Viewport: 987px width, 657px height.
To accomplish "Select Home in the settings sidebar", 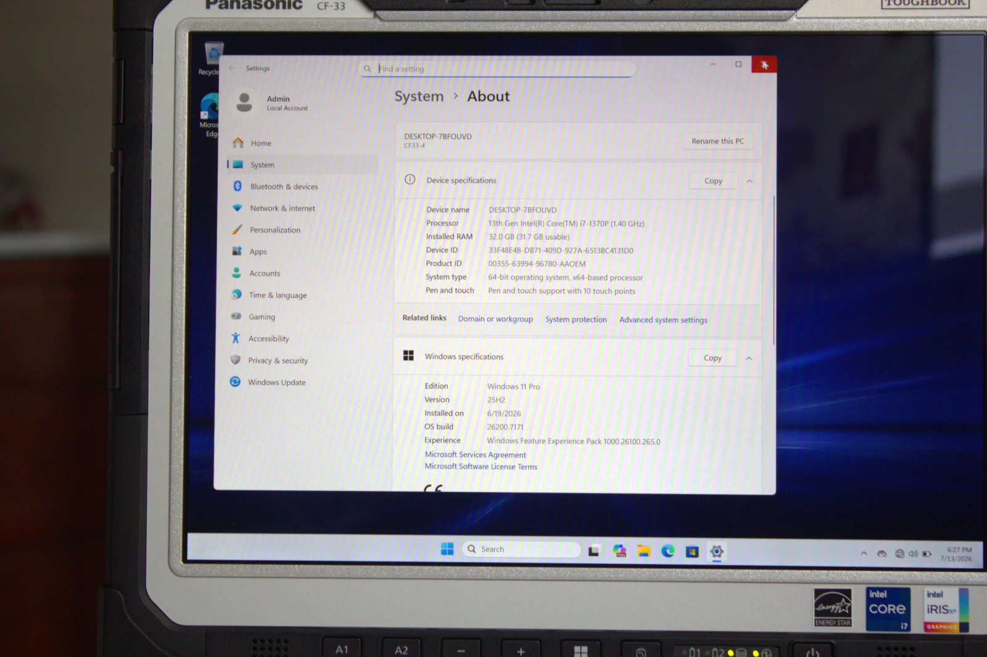I will 253,143.
